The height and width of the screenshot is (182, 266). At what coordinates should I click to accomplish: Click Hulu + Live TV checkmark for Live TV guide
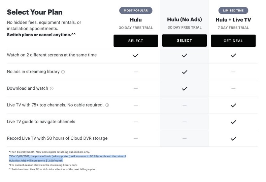tap(233, 122)
